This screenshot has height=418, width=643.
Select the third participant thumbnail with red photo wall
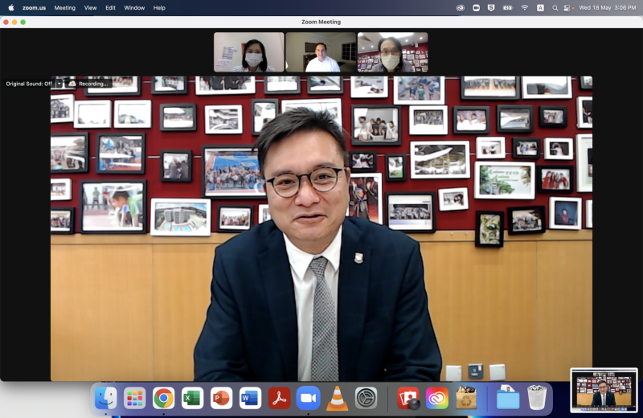coord(392,52)
